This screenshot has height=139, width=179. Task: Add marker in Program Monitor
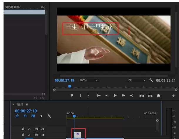(72, 96)
